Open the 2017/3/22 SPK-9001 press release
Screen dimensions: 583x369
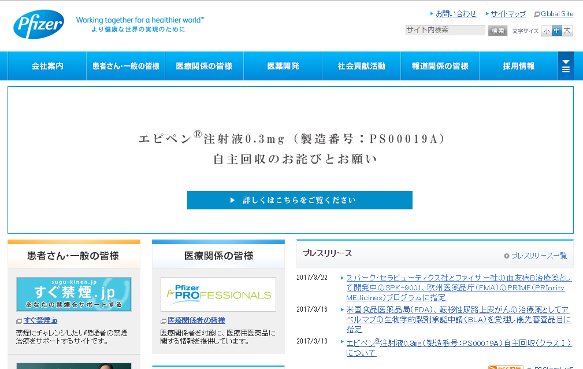(459, 287)
